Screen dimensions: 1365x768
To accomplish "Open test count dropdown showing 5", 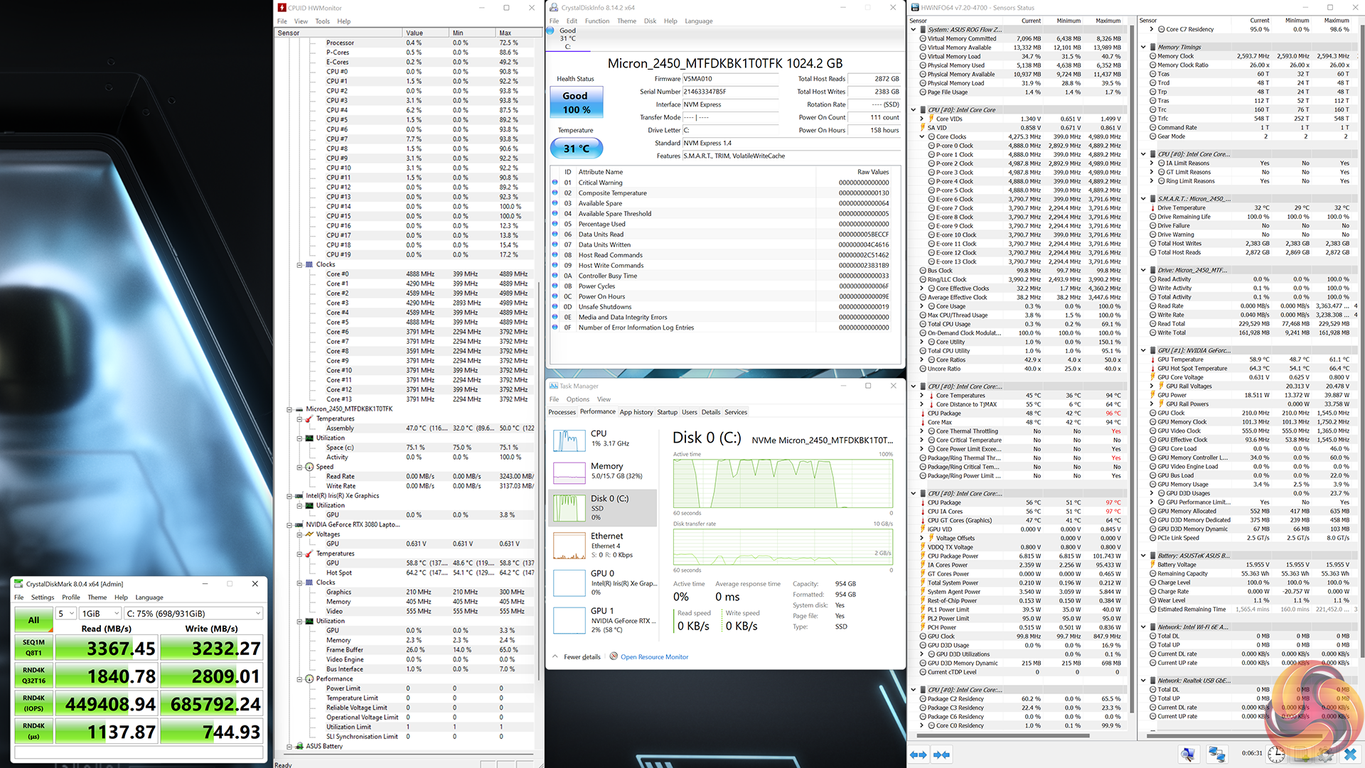I will (66, 613).
